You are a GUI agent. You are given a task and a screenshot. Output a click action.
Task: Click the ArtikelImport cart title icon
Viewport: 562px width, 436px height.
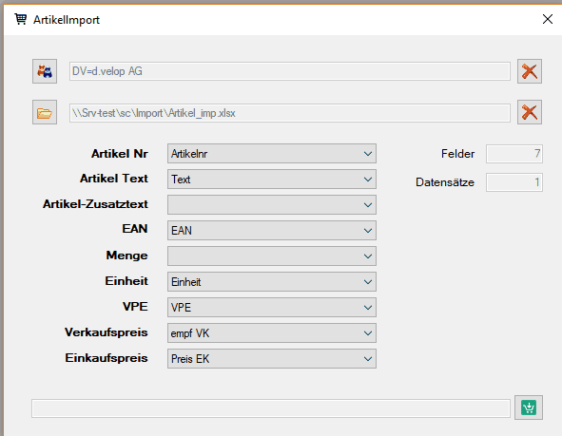(20, 19)
